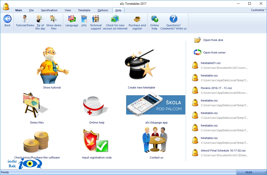Click Check prices/Purchase the software coins

click(36, 142)
